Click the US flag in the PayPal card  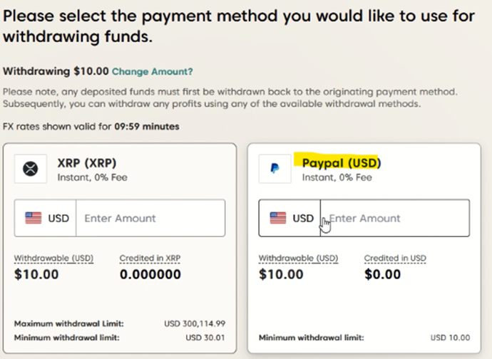pos(278,218)
